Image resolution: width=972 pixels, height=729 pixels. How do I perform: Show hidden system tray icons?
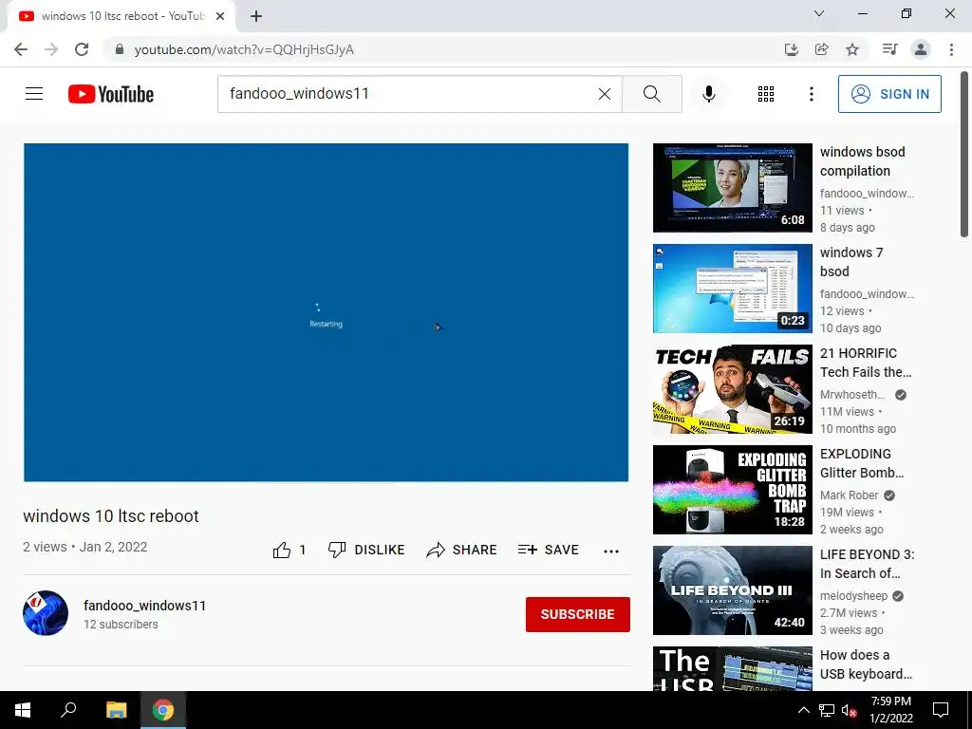pos(803,710)
